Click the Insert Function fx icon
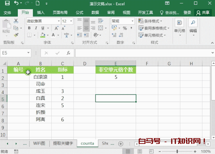 click(x=68, y=53)
